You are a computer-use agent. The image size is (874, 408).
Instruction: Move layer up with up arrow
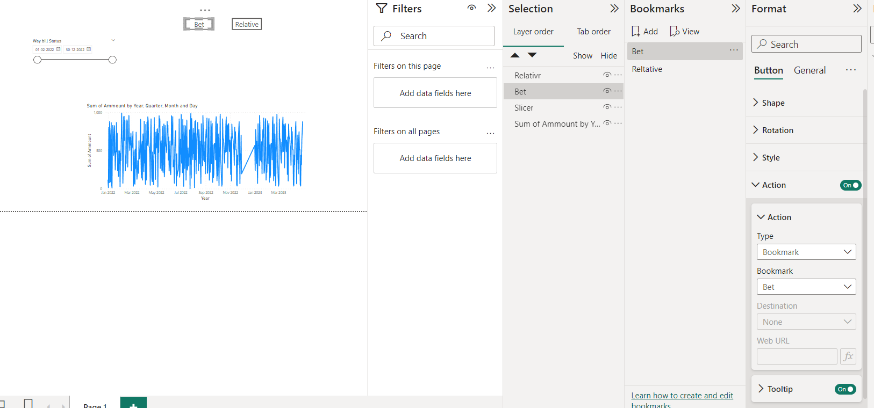(515, 55)
